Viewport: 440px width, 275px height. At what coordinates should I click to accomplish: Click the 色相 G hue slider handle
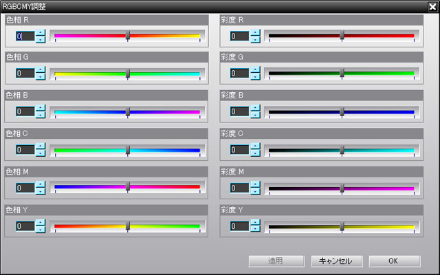tap(128, 74)
